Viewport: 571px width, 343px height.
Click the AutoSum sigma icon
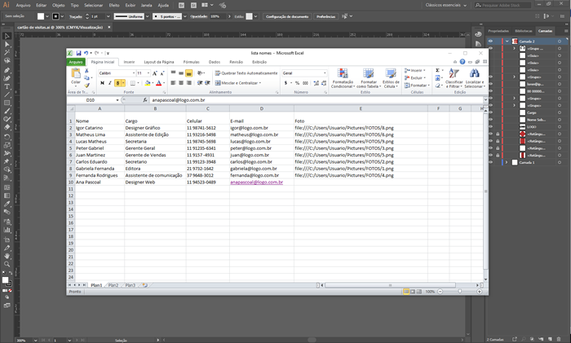coord(437,70)
